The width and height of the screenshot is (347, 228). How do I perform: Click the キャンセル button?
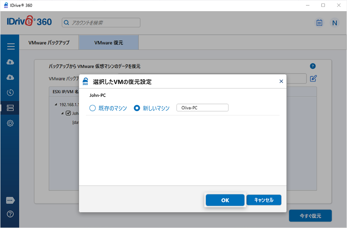tap(264, 200)
